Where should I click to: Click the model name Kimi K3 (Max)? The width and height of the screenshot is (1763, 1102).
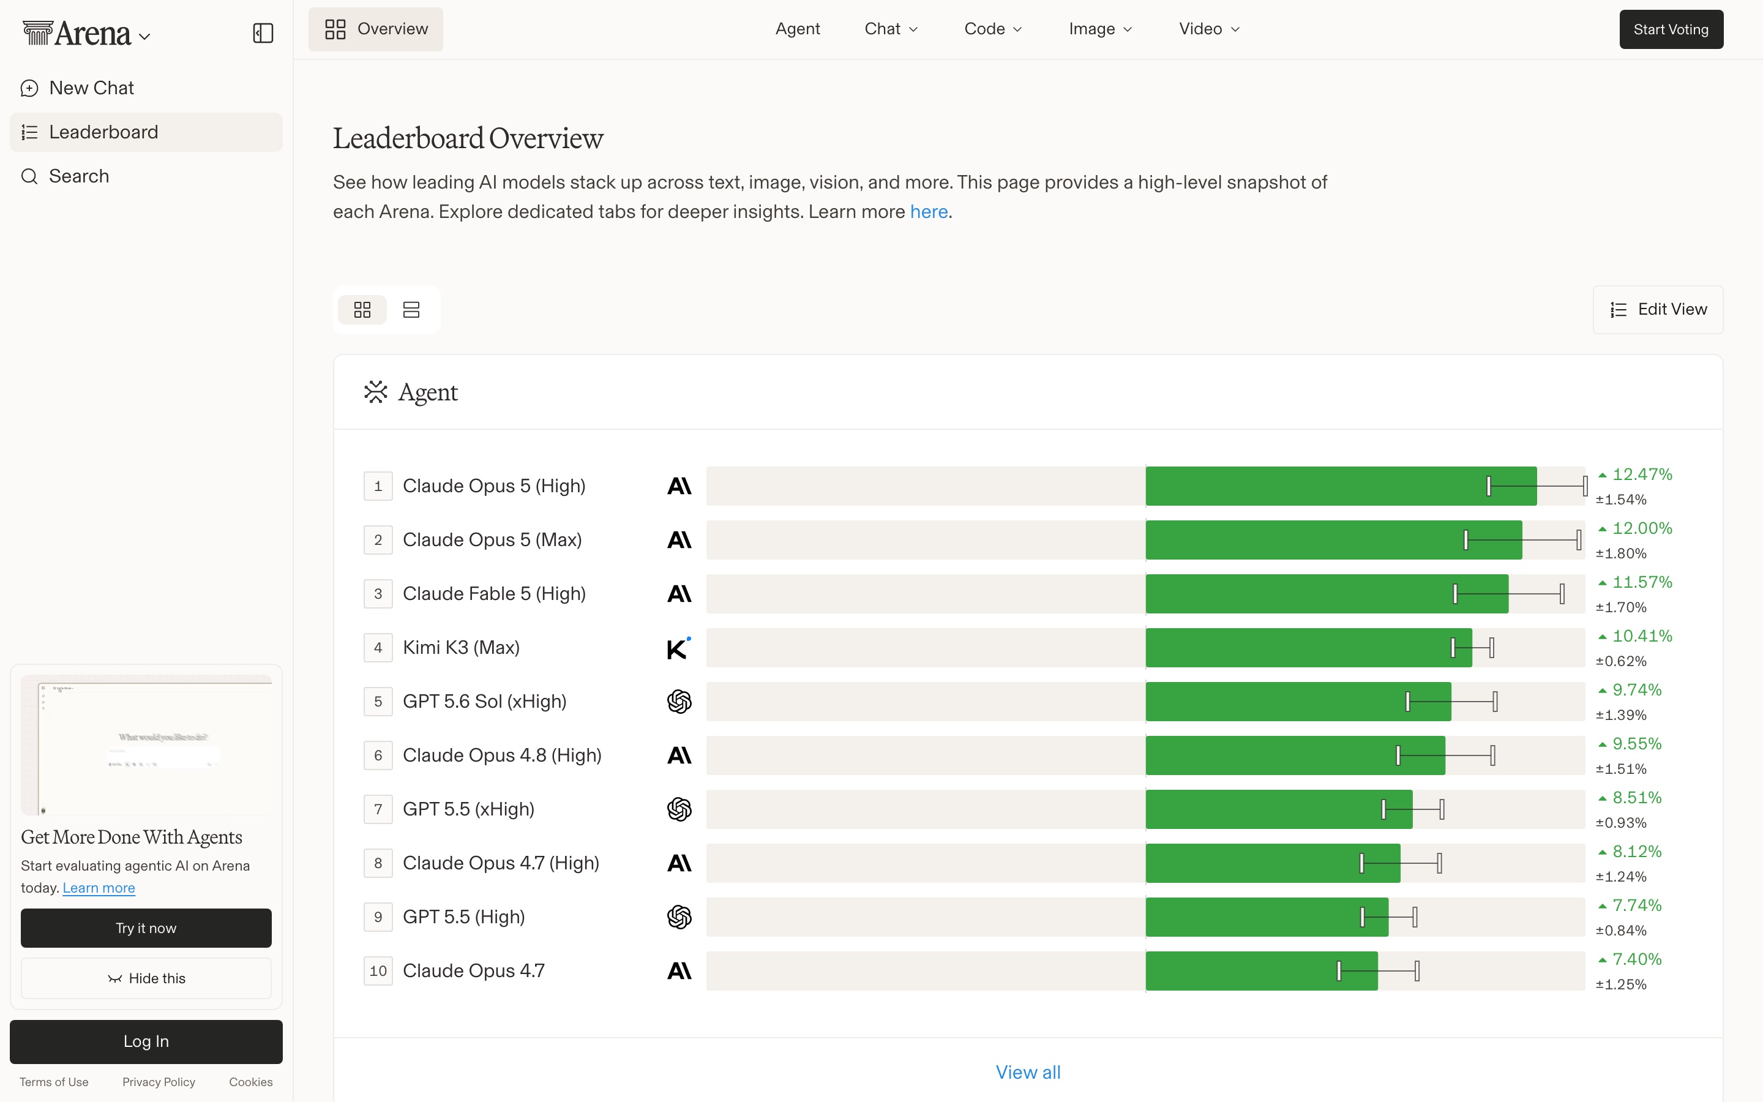coord(461,648)
